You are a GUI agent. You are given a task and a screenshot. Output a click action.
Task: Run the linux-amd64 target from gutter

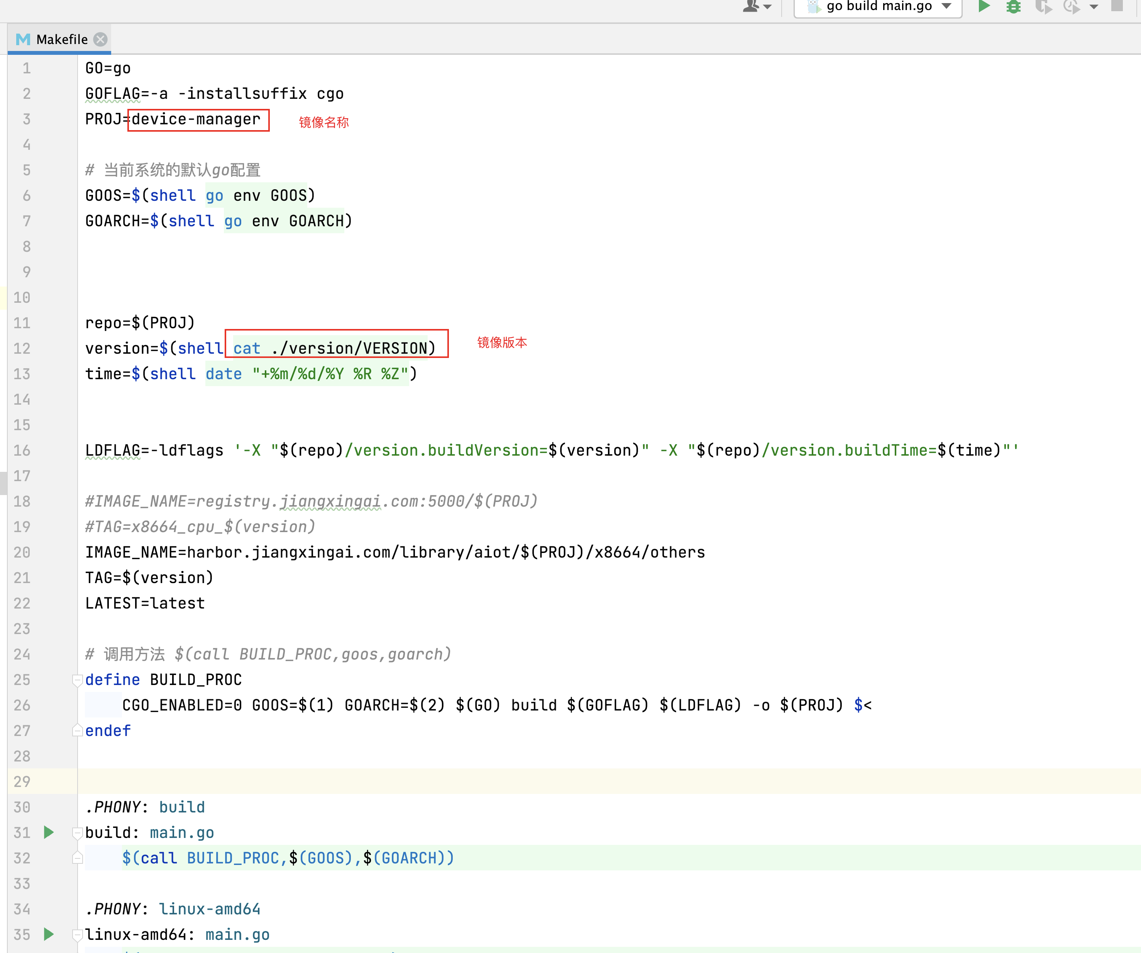point(49,934)
